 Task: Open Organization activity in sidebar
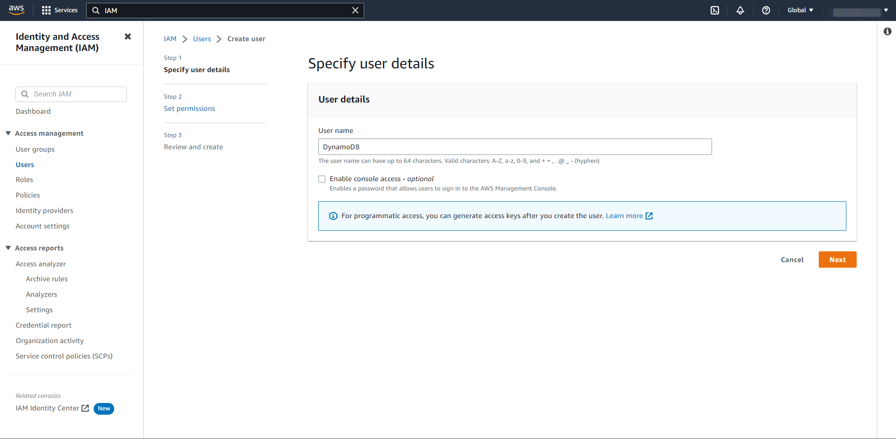pos(50,341)
